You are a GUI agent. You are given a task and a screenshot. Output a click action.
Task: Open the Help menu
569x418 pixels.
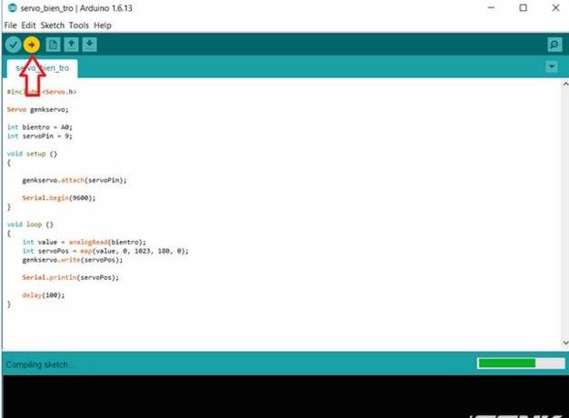[x=102, y=25]
